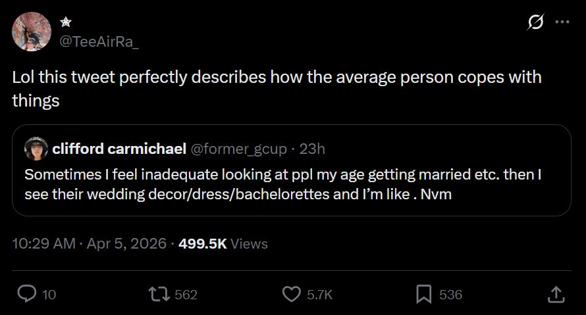View the 499.5K Views analytics
Image resolution: width=586 pixels, height=315 pixels.
pyautogui.click(x=223, y=243)
